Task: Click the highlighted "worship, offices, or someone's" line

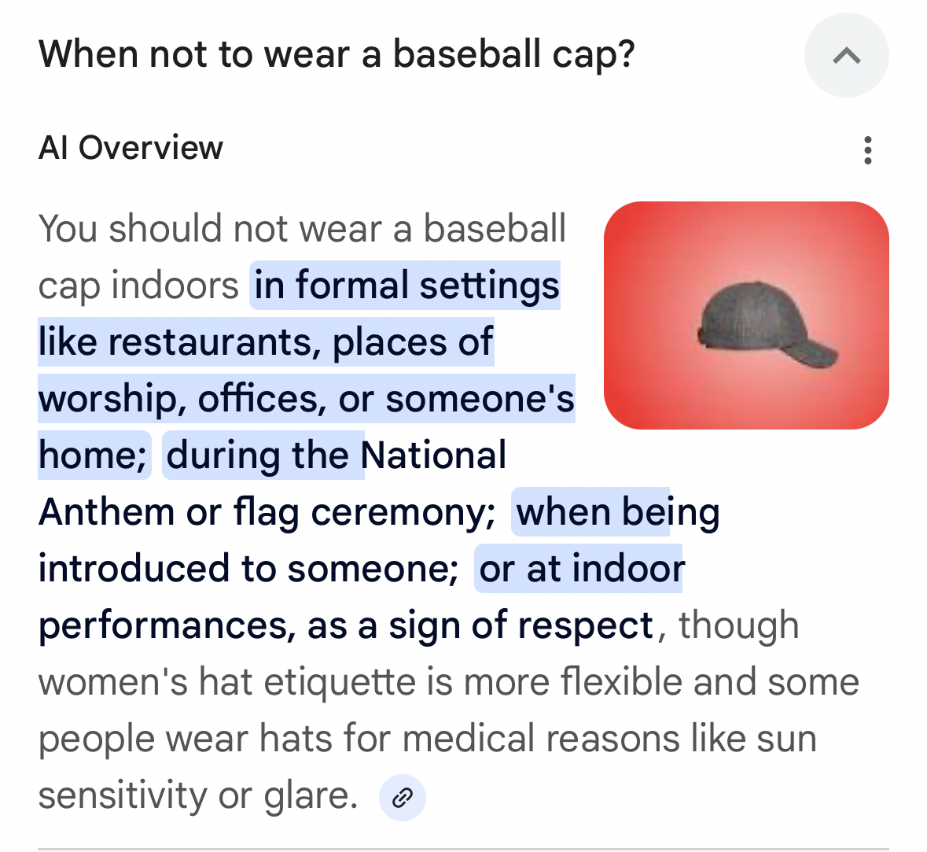Action: [x=306, y=399]
